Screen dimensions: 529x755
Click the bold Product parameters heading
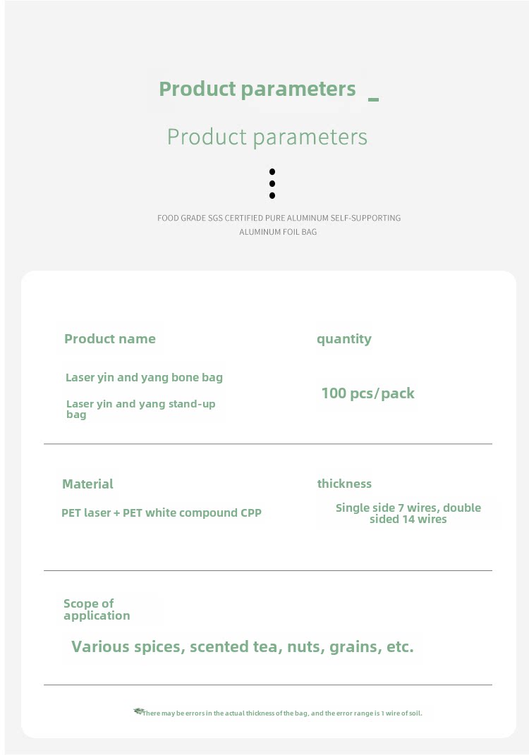pyautogui.click(x=257, y=89)
